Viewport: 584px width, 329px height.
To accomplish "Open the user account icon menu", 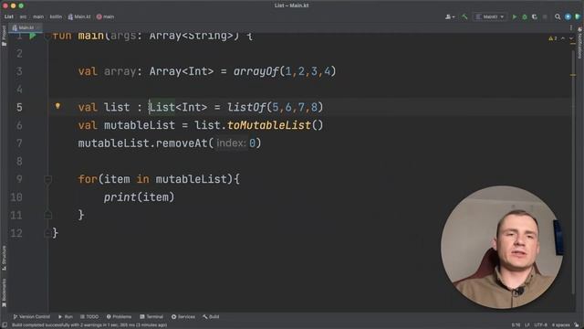I will (450, 16).
